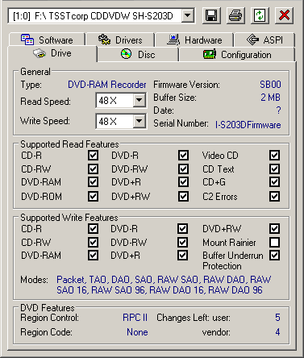This screenshot has height=358, width=304.
Task: Click the write Modes list text
Action: 164,285
